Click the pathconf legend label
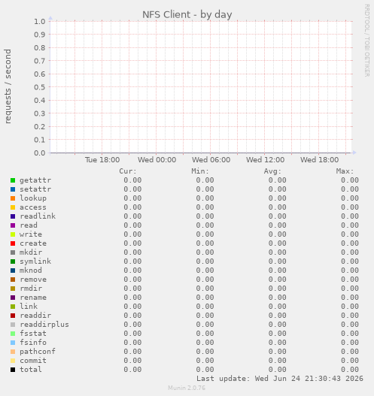 click(38, 352)
